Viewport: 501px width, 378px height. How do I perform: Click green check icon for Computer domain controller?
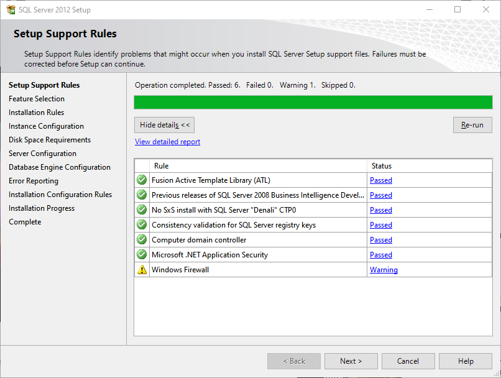pos(142,240)
